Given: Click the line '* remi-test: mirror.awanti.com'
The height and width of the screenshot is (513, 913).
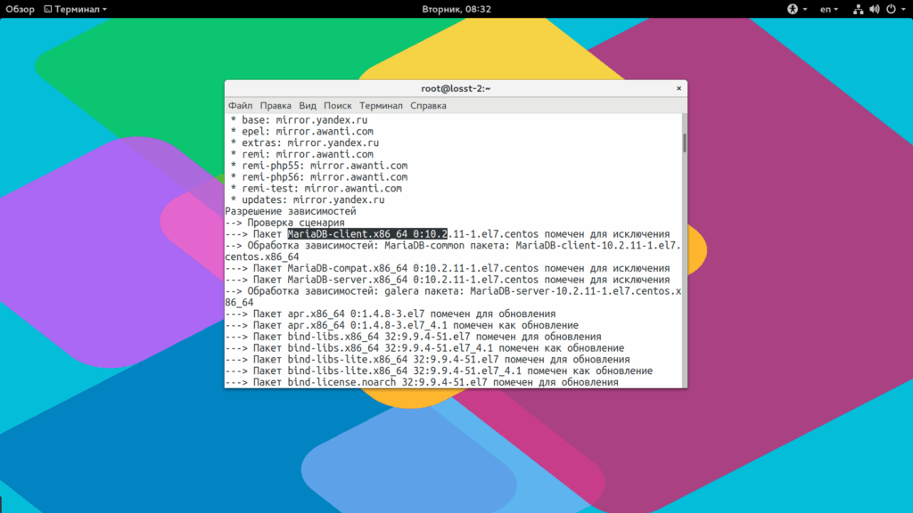Looking at the screenshot, I should (316, 189).
